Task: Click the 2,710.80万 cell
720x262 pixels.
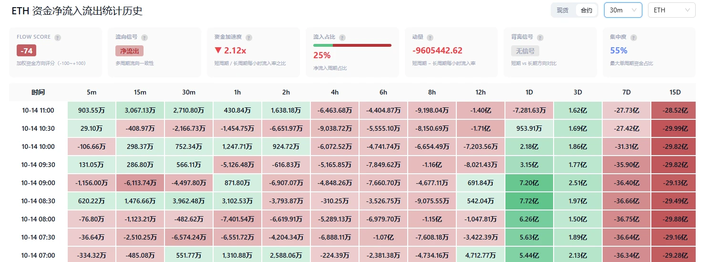Action: (x=189, y=110)
